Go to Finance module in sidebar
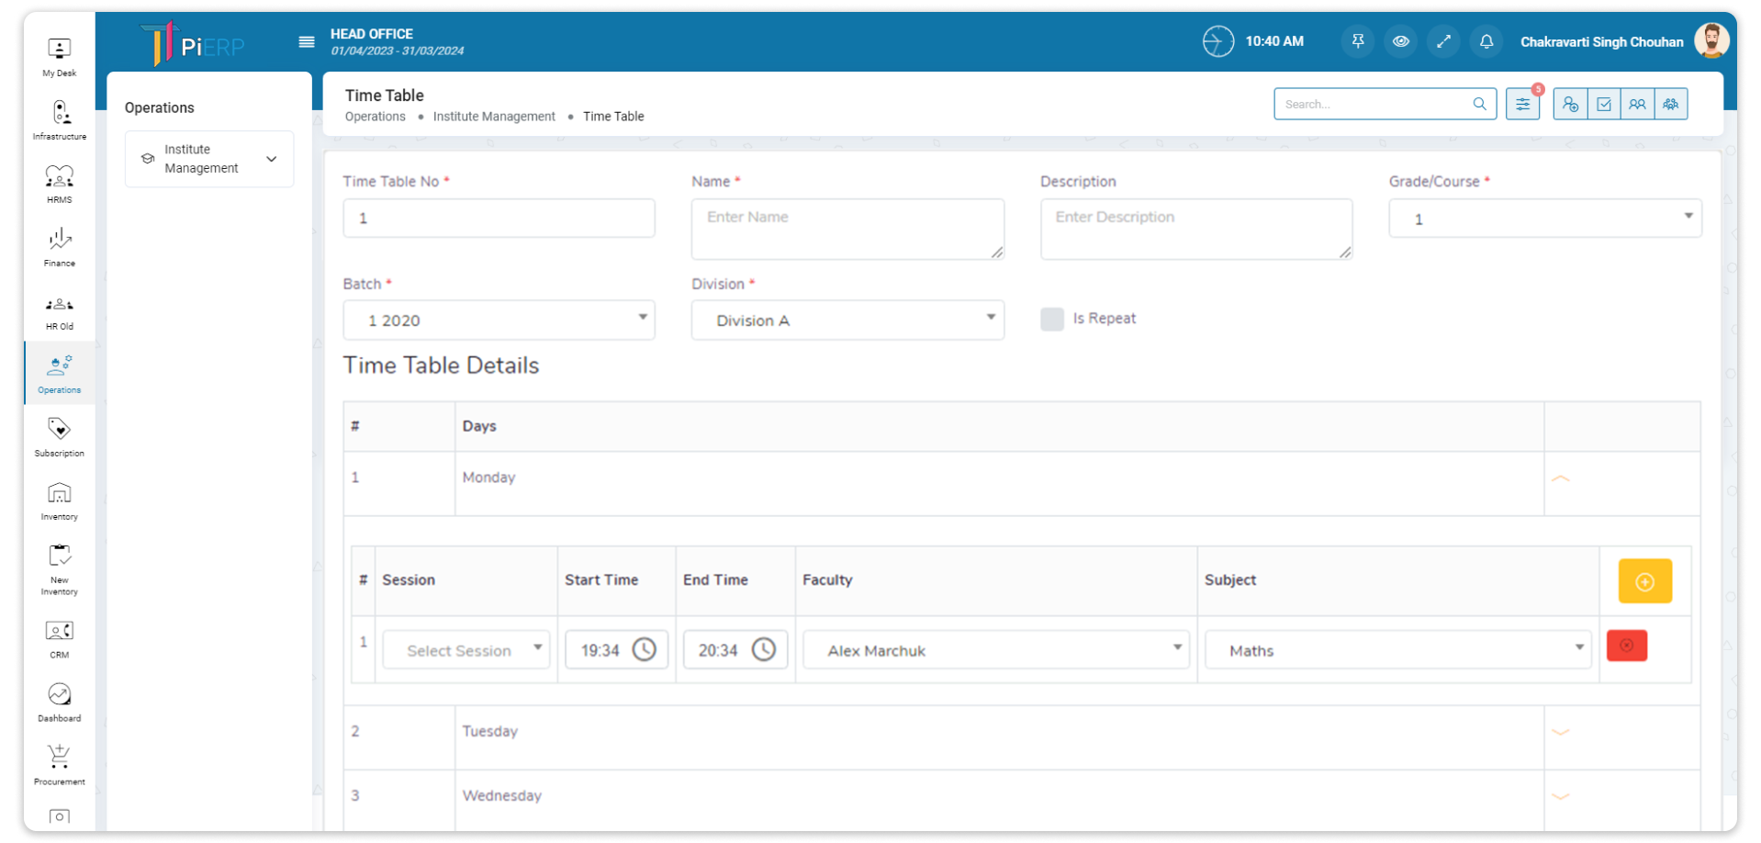 click(59, 246)
